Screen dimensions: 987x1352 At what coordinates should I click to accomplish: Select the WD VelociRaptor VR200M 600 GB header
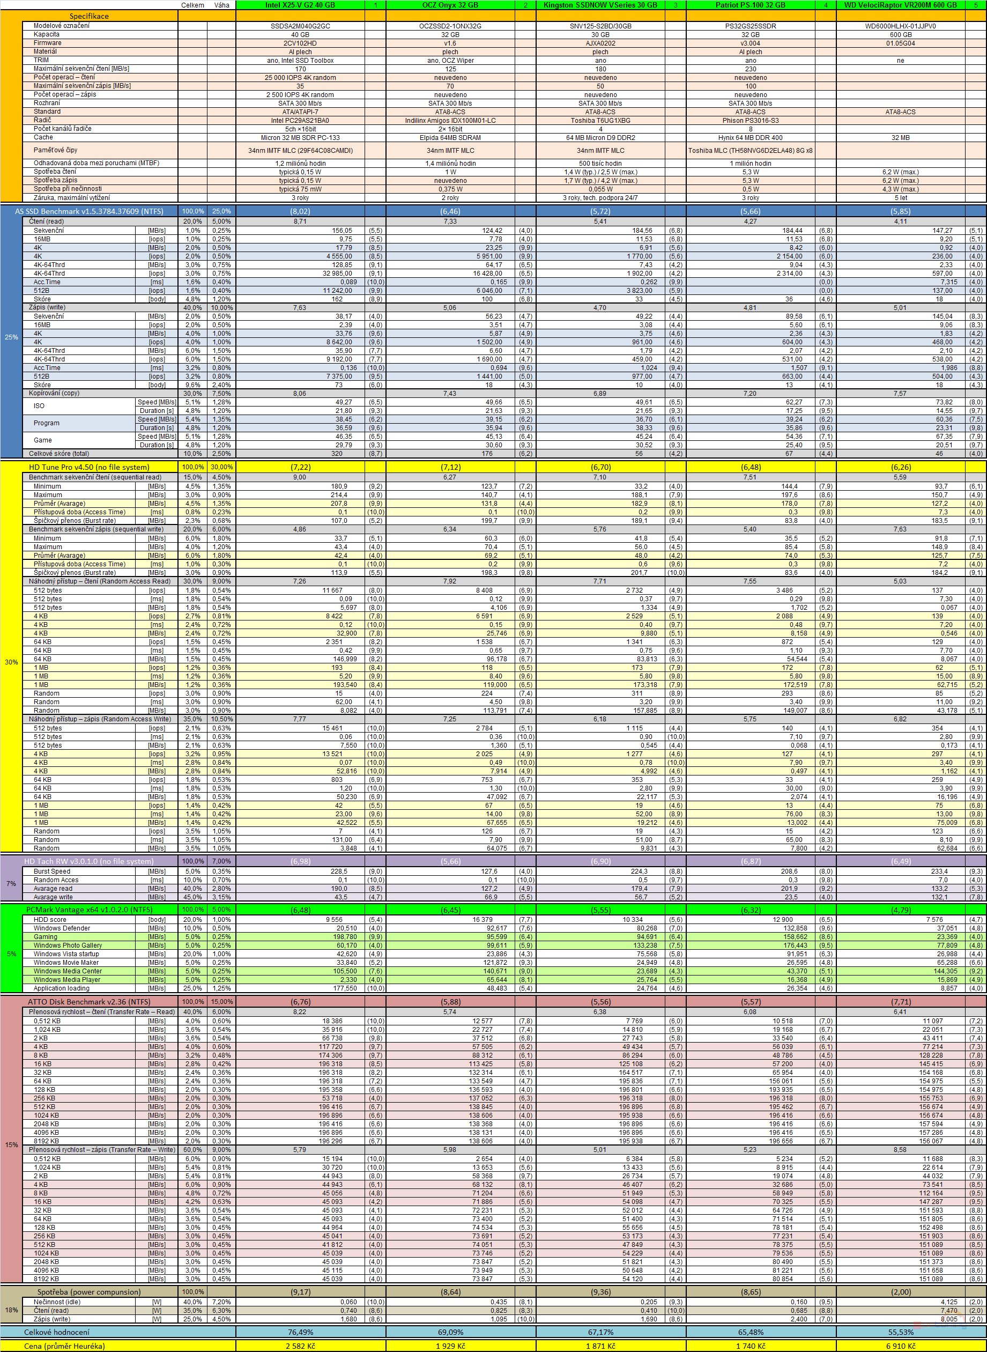coord(900,5)
